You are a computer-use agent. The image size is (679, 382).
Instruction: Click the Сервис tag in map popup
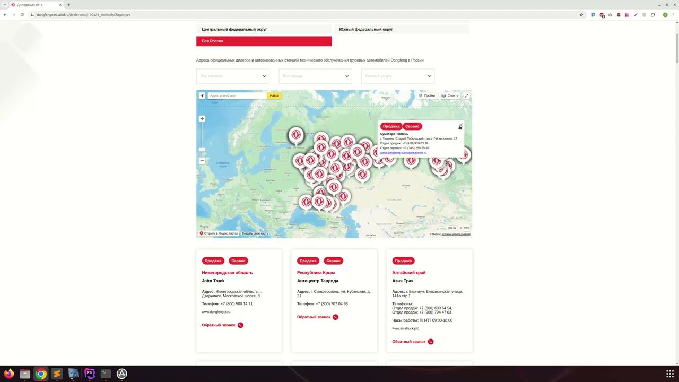click(x=412, y=126)
